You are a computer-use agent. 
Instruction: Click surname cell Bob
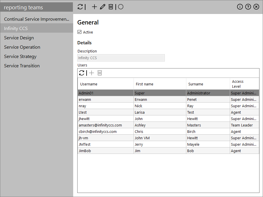point(208,151)
